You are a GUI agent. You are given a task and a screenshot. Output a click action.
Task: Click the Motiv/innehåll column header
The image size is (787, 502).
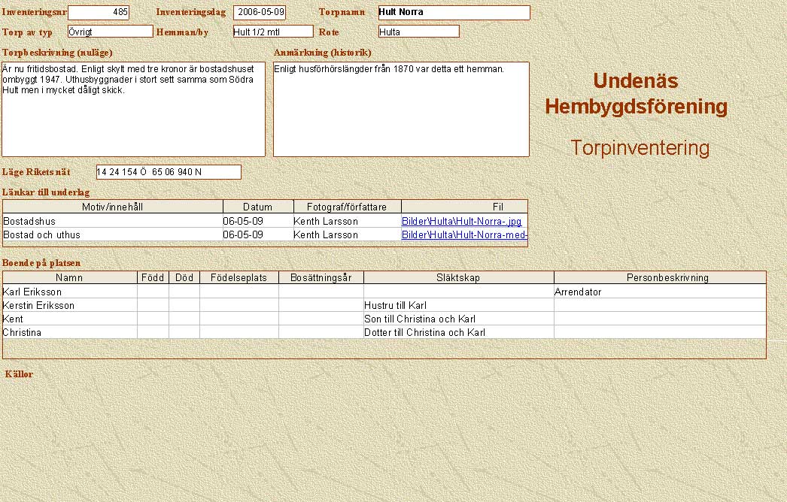pyautogui.click(x=113, y=207)
